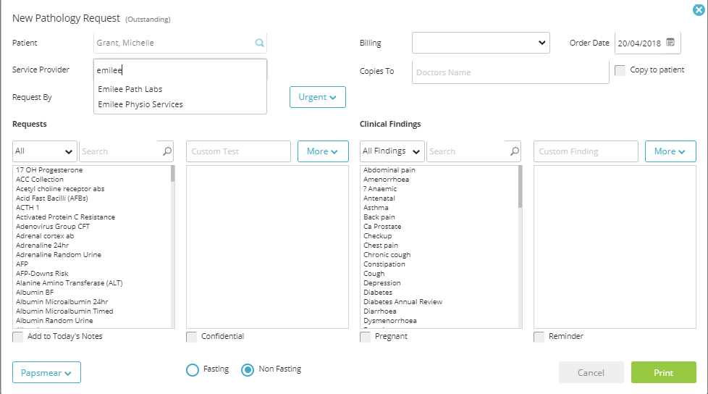Enable the Confidential checkbox
This screenshot has width=708, height=394.
[x=191, y=337]
